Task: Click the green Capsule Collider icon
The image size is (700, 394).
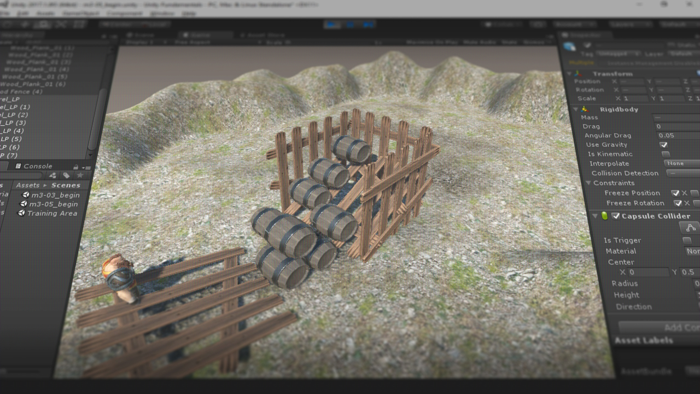Action: [604, 216]
